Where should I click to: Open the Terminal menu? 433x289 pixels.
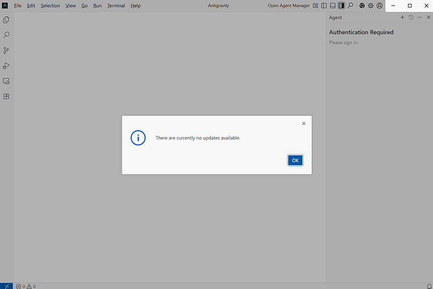[116, 6]
